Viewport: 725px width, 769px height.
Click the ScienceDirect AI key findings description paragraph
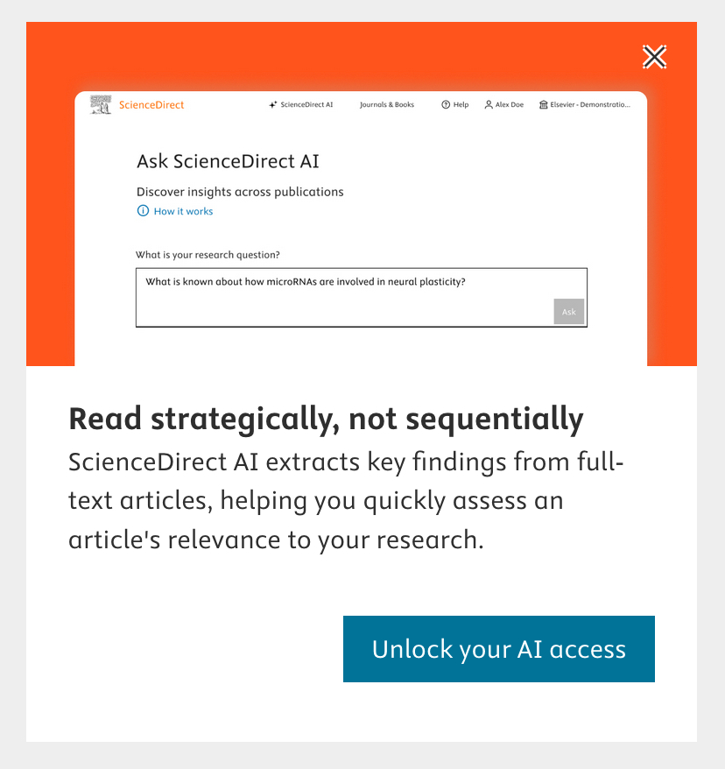point(345,500)
